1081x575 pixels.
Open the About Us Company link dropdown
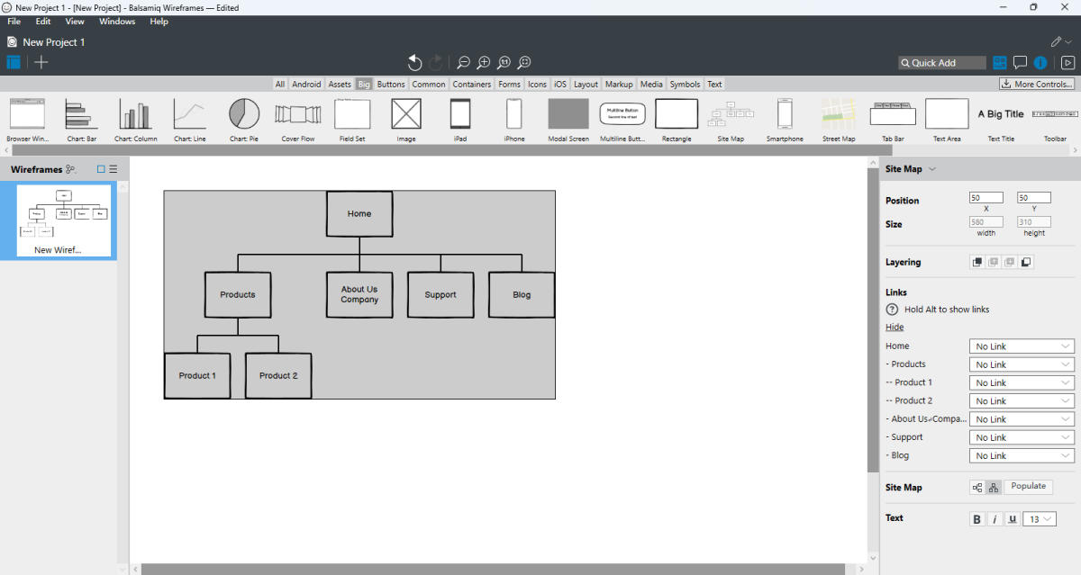pyautogui.click(x=1022, y=419)
